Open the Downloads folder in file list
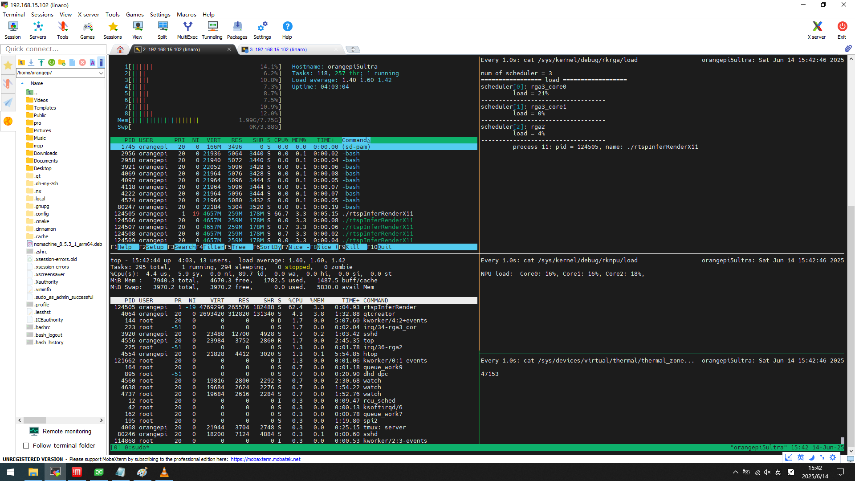The width and height of the screenshot is (855, 481). (x=45, y=153)
